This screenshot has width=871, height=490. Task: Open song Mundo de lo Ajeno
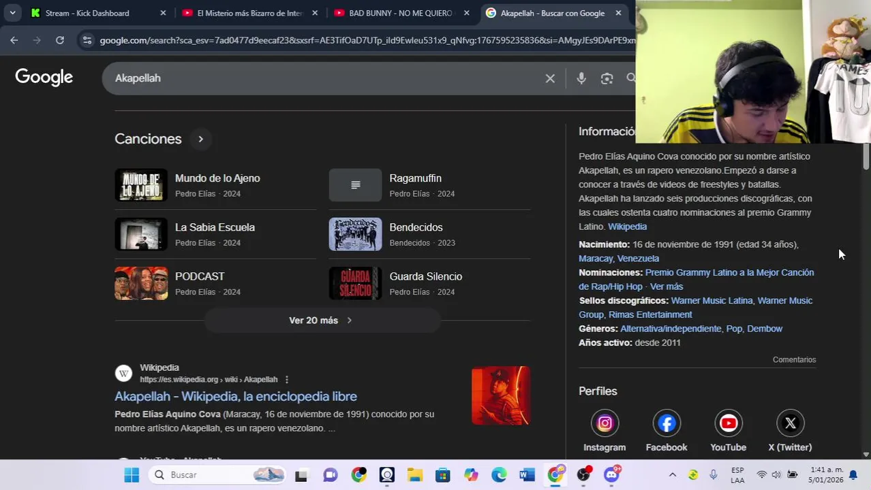coord(217,178)
